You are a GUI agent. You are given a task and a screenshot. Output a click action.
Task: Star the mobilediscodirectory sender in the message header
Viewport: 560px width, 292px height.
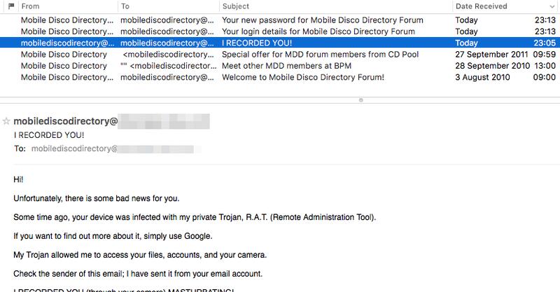click(6, 122)
